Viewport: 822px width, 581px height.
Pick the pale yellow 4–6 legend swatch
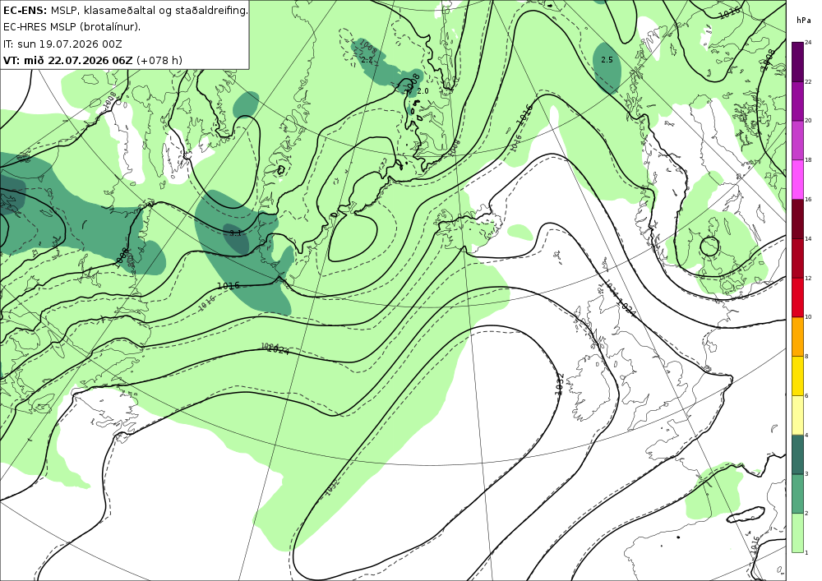click(x=798, y=416)
